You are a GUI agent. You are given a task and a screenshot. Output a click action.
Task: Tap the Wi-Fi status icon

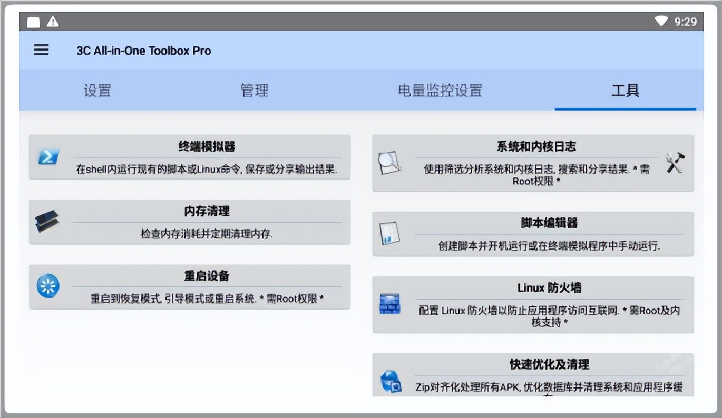pos(661,21)
